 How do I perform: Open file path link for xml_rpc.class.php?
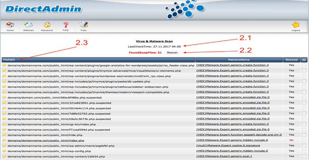click(89, 76)
